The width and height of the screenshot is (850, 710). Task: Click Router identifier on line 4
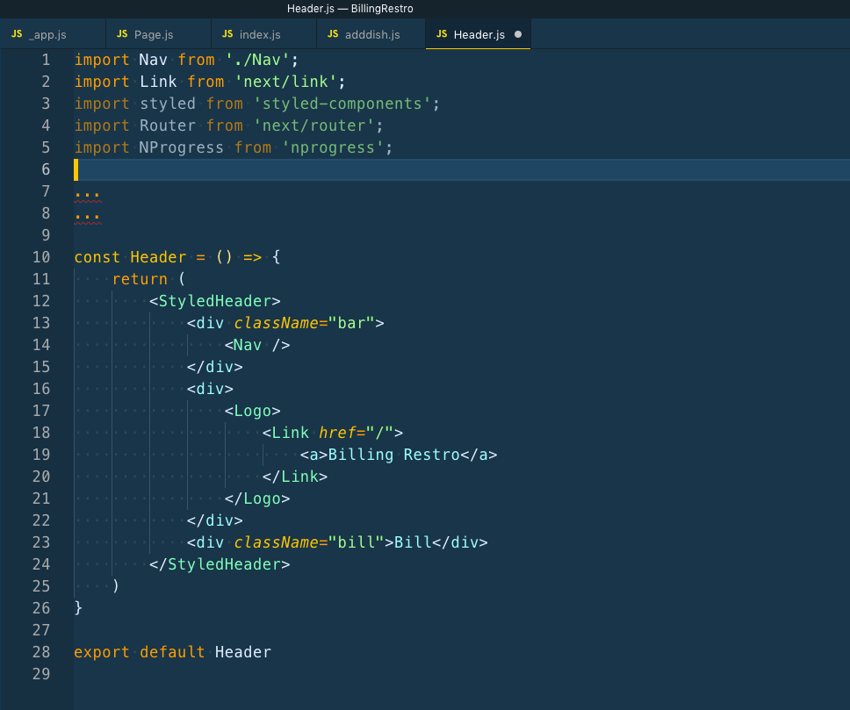167,126
